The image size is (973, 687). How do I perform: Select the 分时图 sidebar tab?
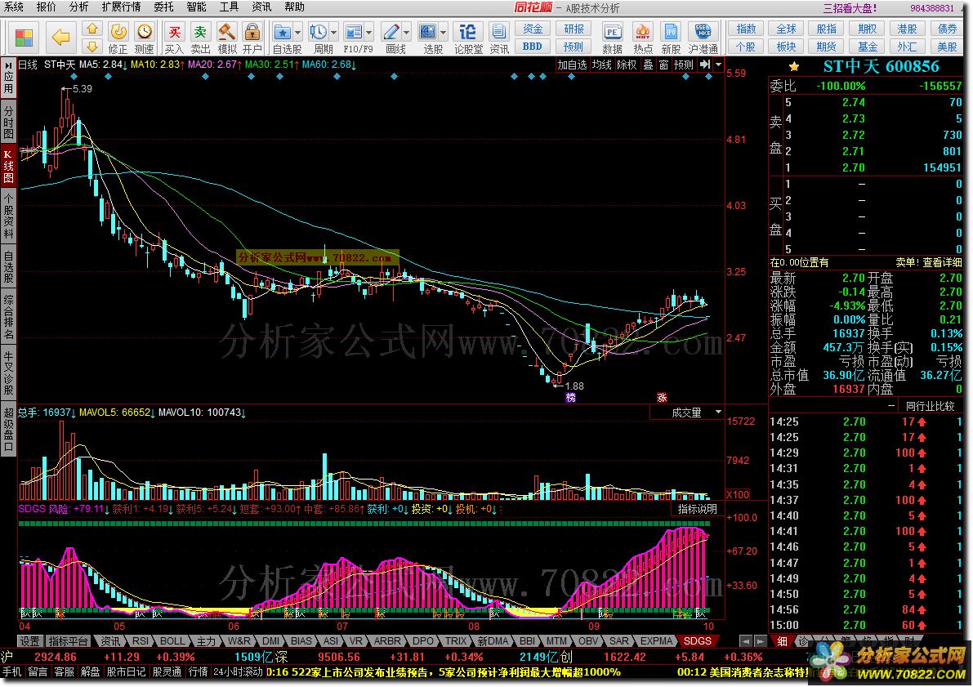point(9,122)
